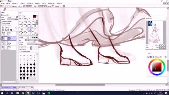The width and height of the screenshot is (169, 95).
Task: Hide the highlighted second layer's eye icon
Action: pyautogui.click(x=3, y=37)
